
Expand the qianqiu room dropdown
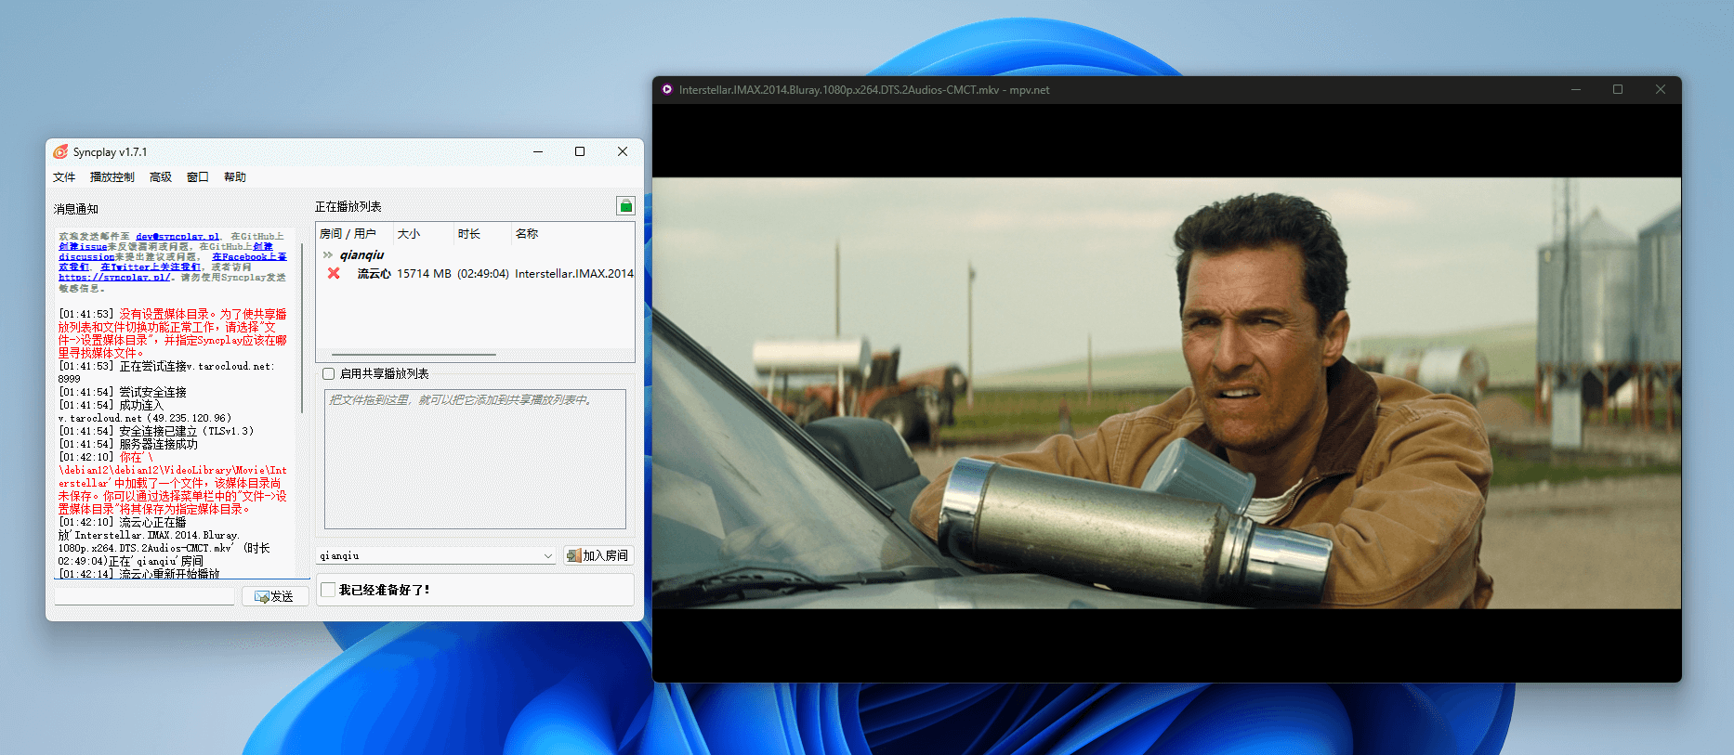pos(548,555)
